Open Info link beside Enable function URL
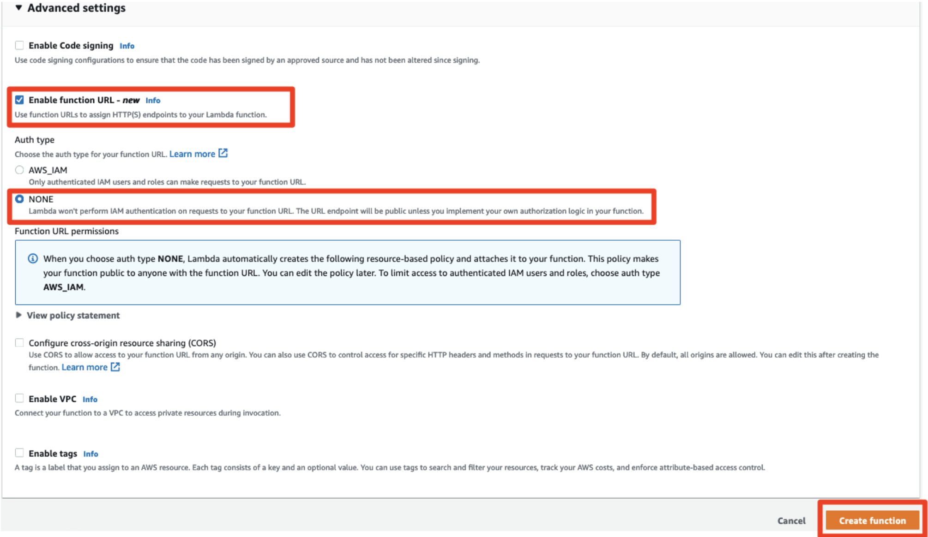This screenshot has height=537, width=928. point(153,100)
